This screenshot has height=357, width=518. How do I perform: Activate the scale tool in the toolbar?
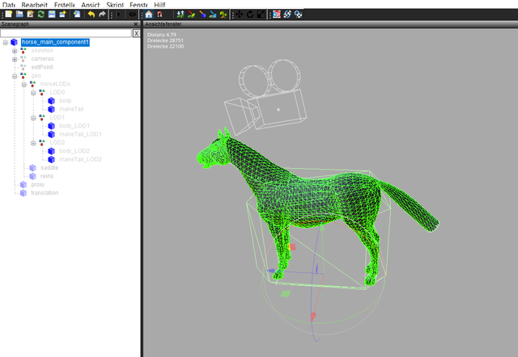tap(261, 15)
